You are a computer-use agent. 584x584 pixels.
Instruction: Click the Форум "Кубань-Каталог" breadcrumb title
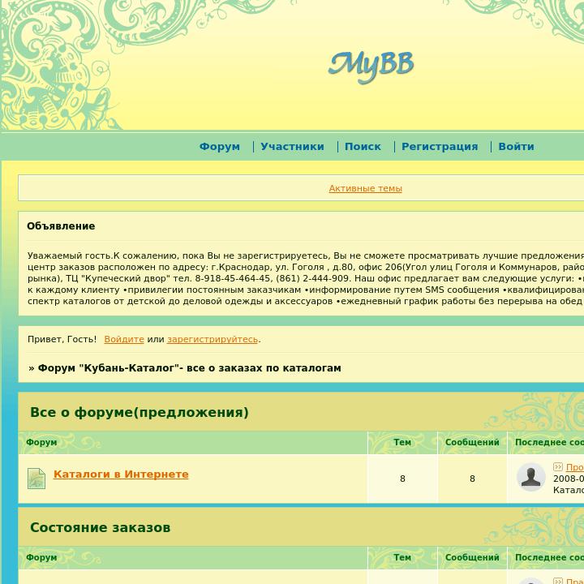pyautogui.click(x=190, y=368)
